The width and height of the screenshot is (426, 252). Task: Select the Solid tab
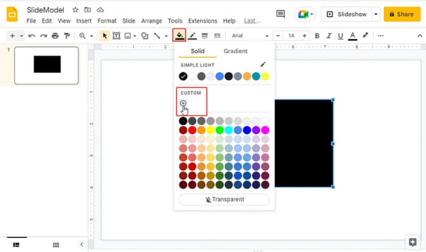click(x=198, y=51)
